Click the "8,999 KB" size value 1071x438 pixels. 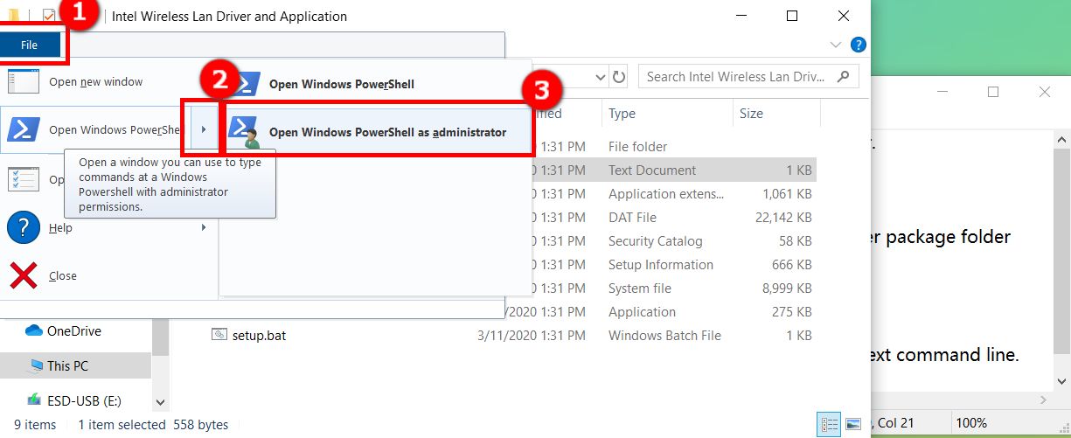click(787, 289)
